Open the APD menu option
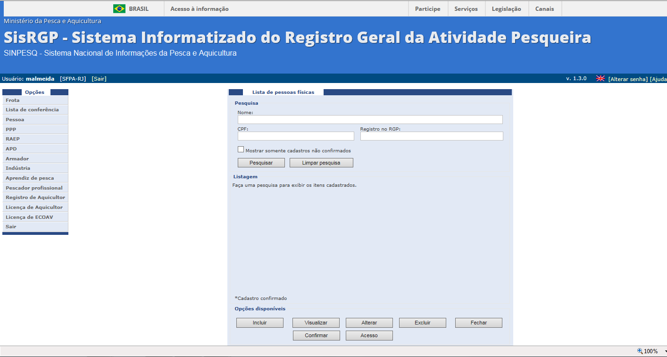667x357 pixels. click(35, 149)
